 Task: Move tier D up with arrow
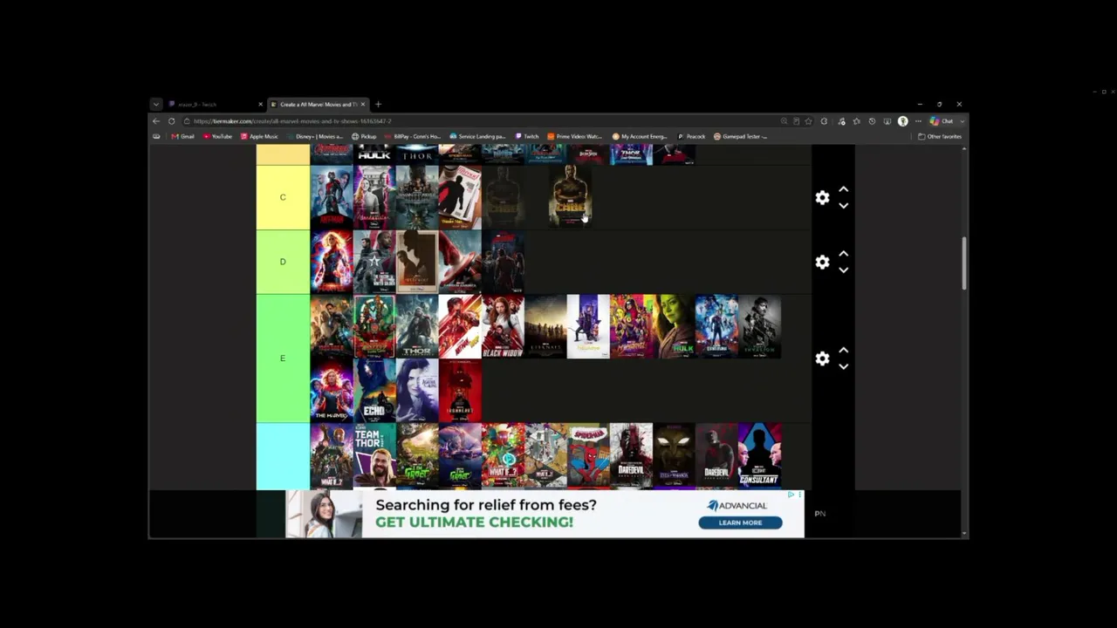843,254
